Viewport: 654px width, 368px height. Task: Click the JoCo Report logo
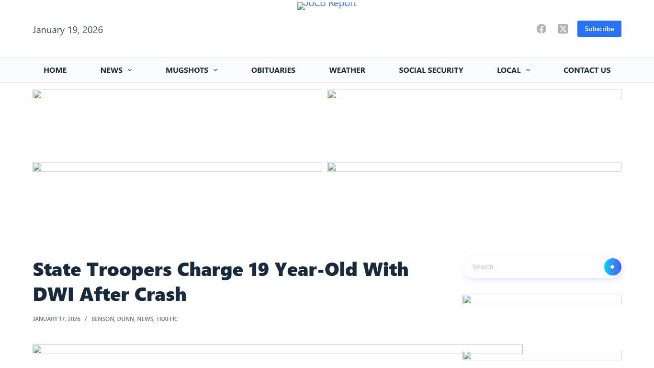coord(327,6)
